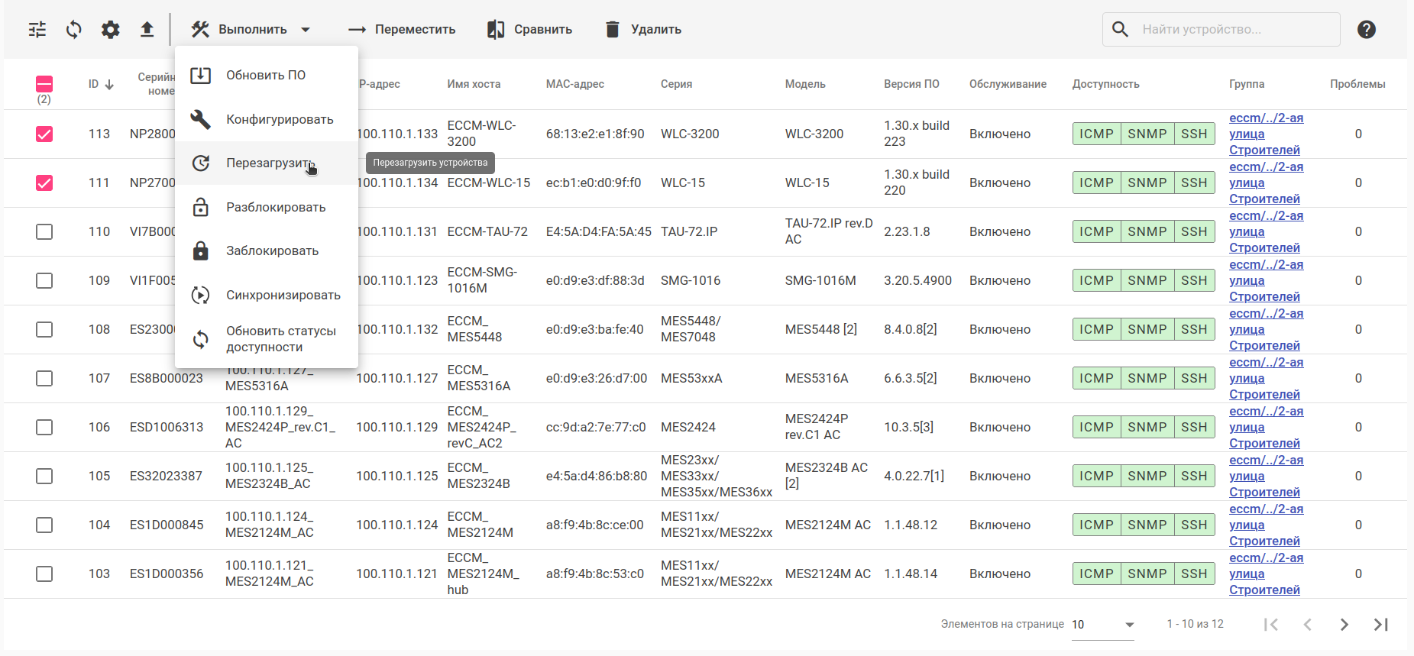
Task: Expand the Выполнить dropdown arrow
Action: tap(306, 30)
